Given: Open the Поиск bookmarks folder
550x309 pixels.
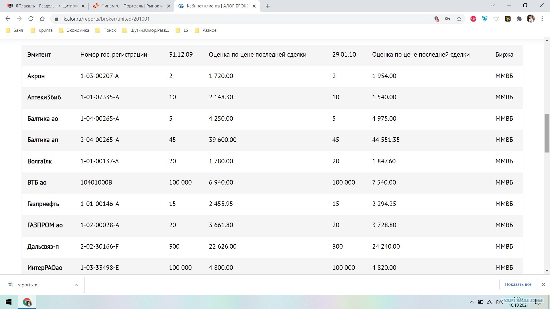Looking at the screenshot, I should (106, 30).
